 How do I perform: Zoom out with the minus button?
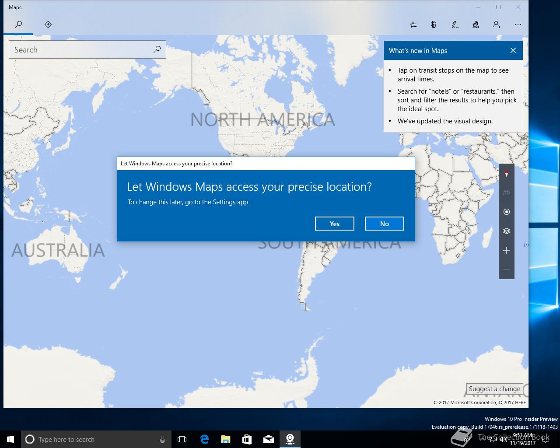507,269
